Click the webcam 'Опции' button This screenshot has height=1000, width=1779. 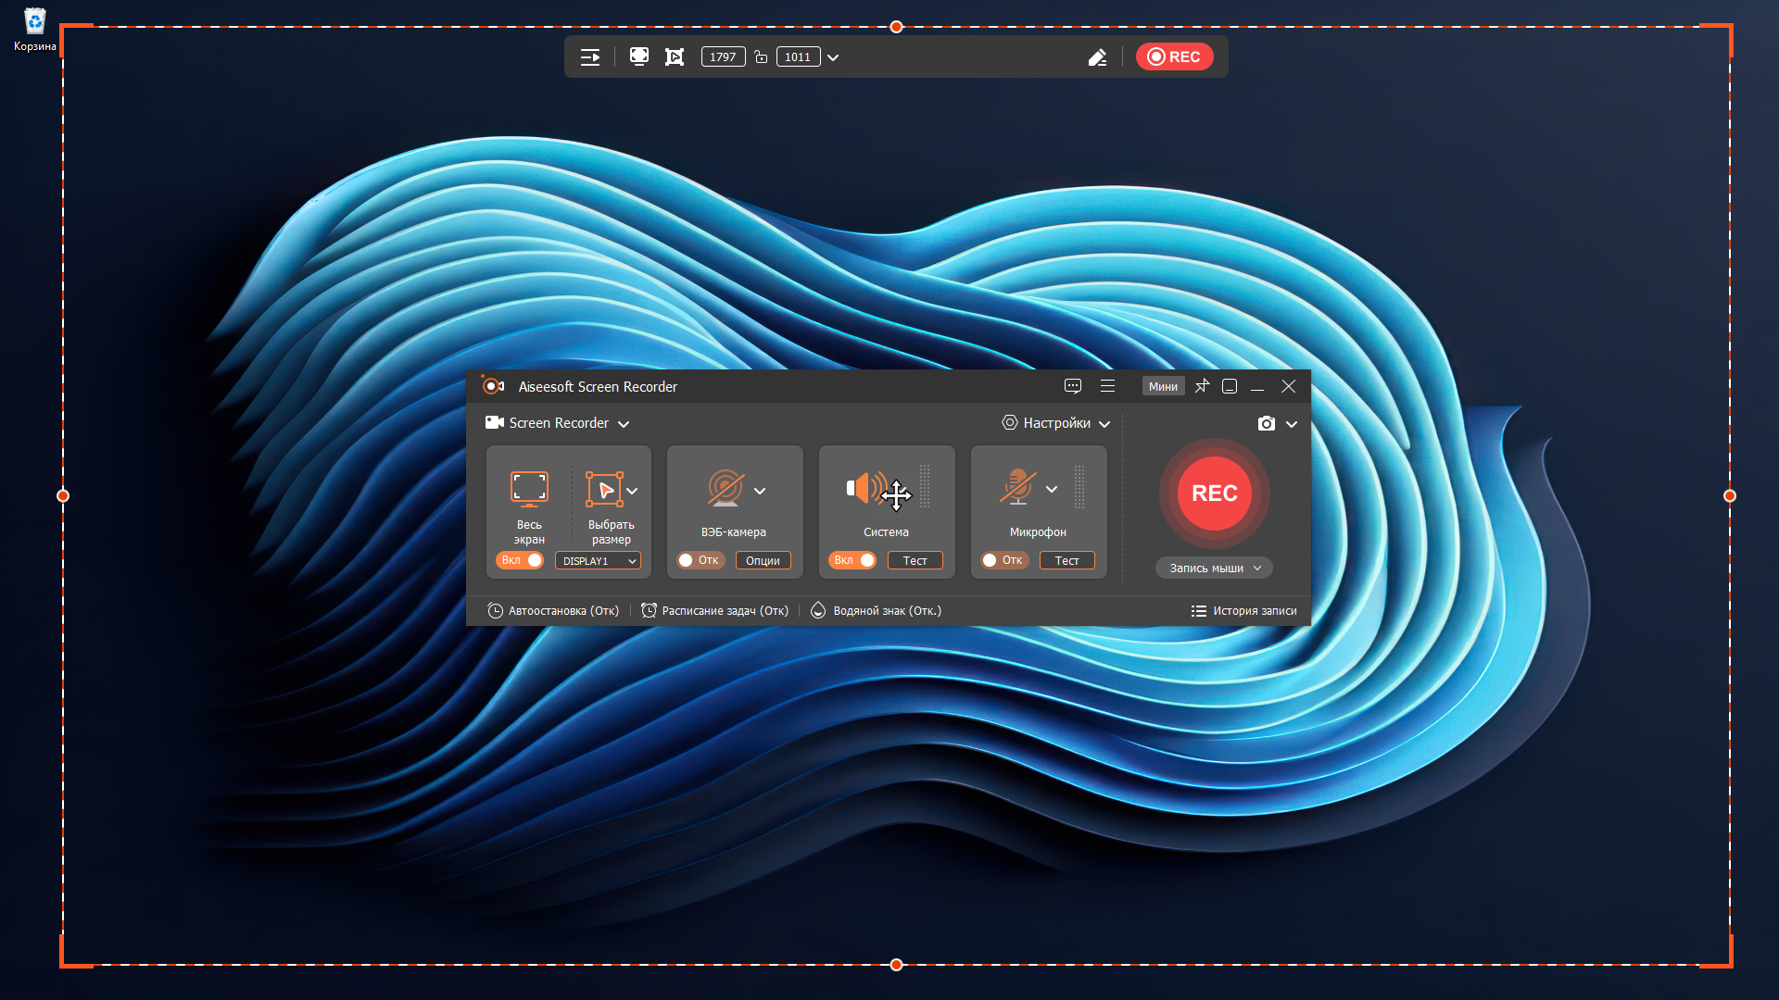click(763, 560)
